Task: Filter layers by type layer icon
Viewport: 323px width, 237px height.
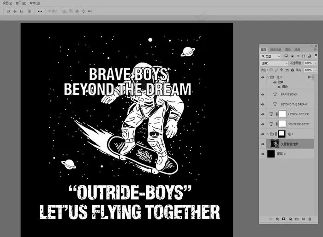Action: (x=298, y=56)
